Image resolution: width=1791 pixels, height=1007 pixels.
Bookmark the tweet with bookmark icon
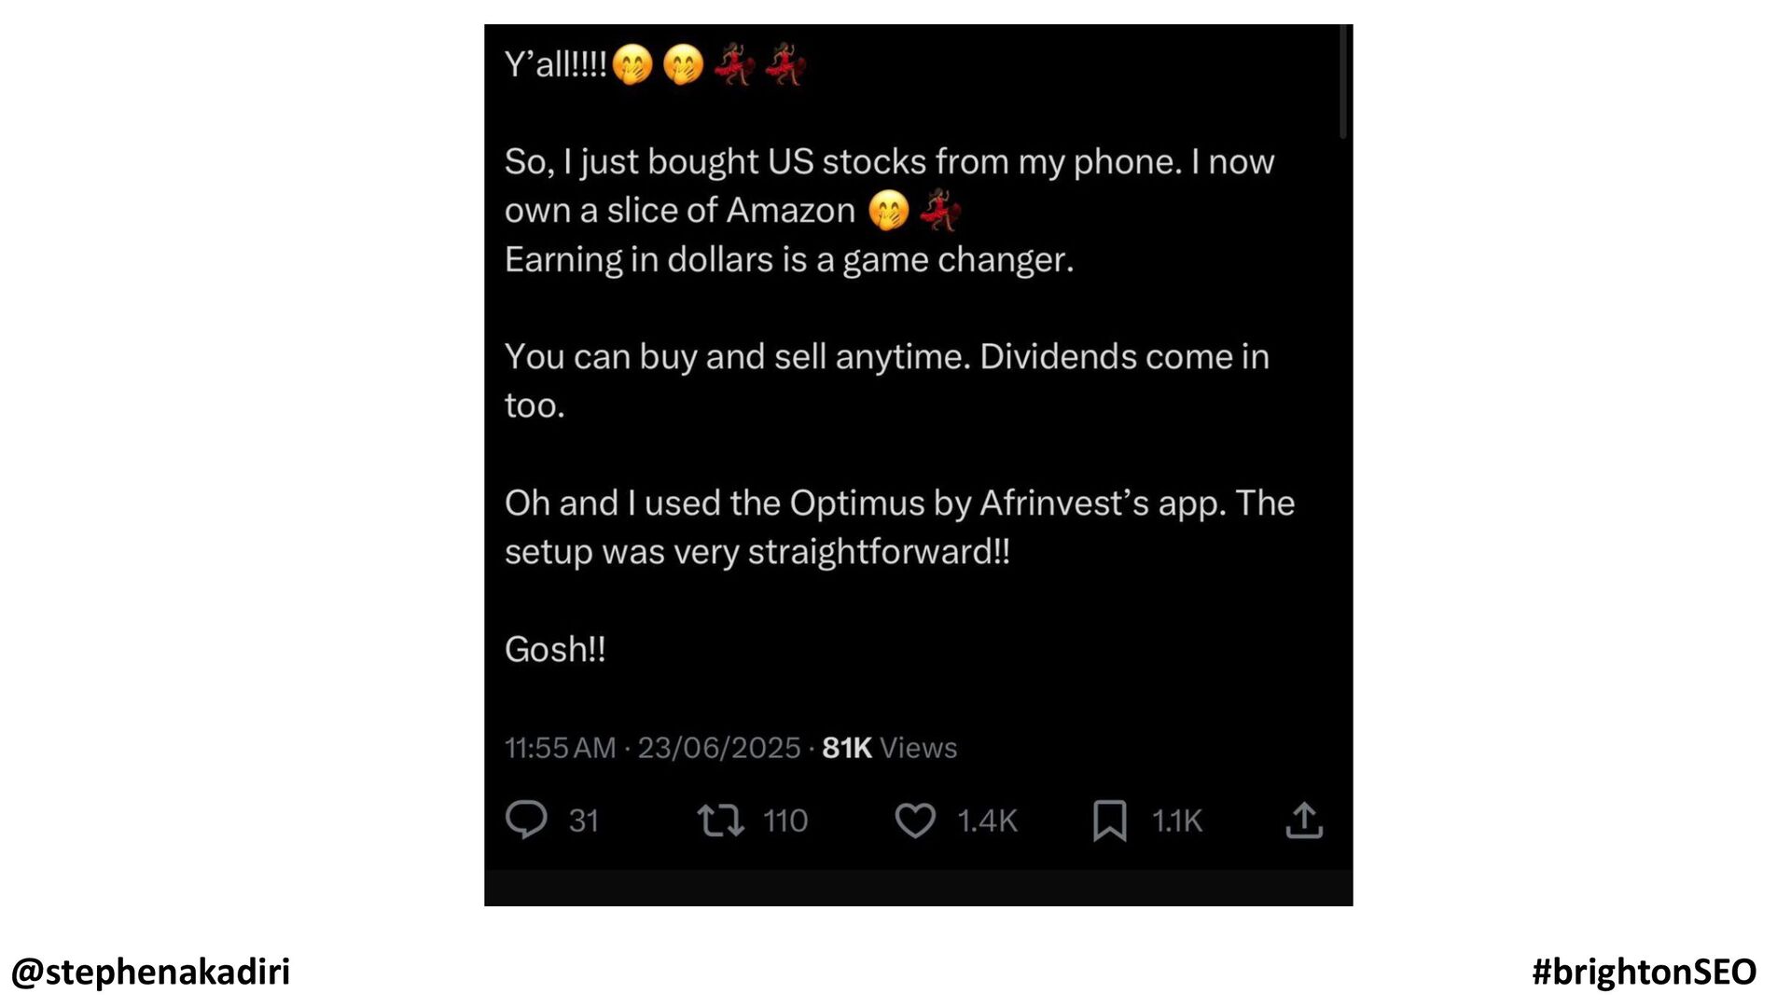[x=1110, y=821]
